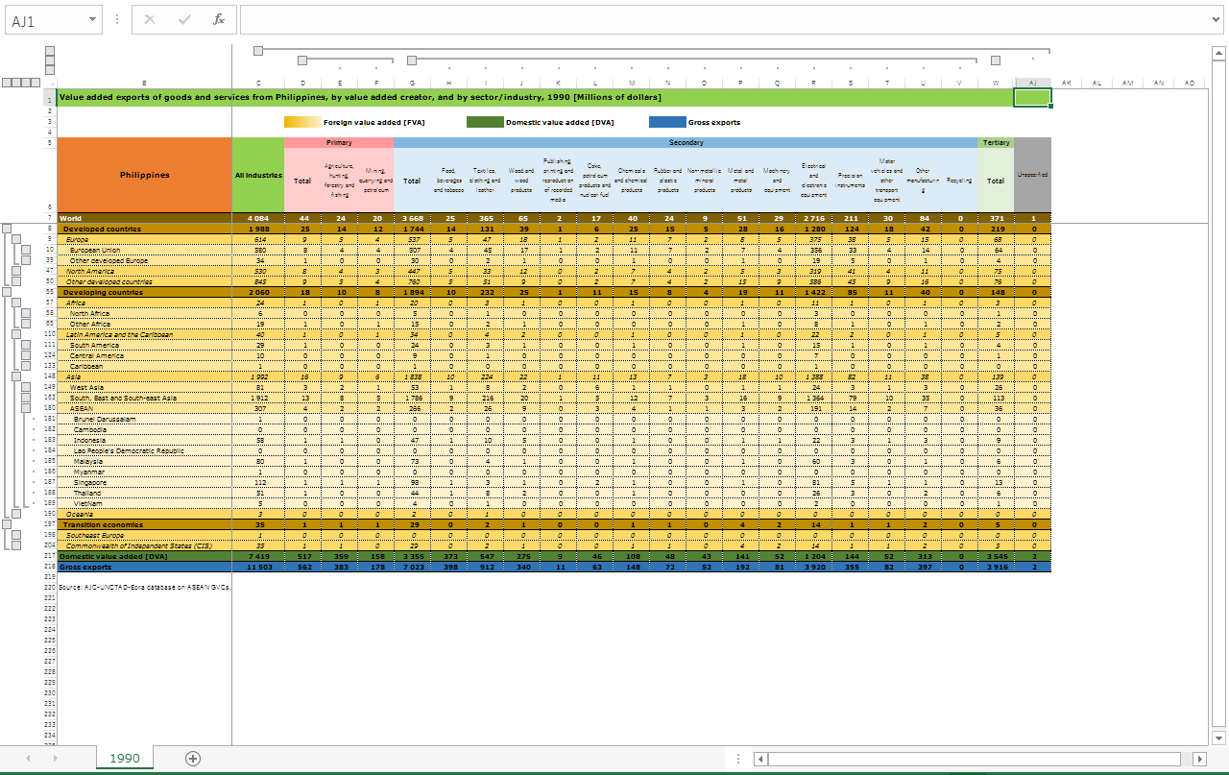Click the blue Gross exports legend swatch
Image resolution: width=1229 pixels, height=775 pixels.
point(667,122)
